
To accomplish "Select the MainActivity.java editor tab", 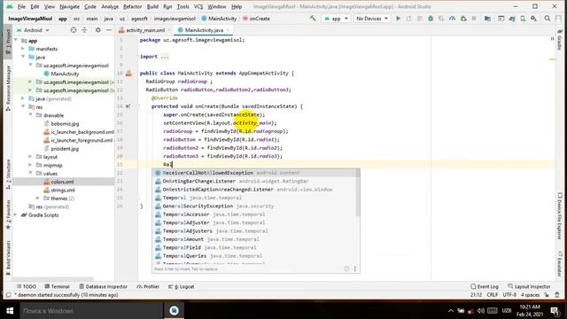I will coord(204,30).
